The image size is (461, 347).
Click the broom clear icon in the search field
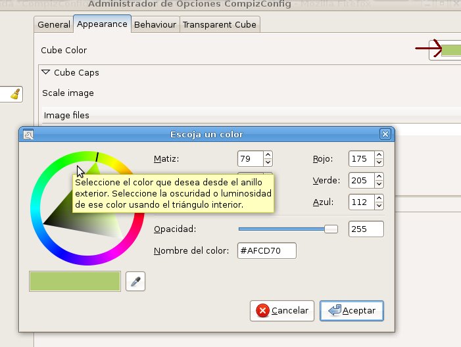pyautogui.click(x=15, y=94)
